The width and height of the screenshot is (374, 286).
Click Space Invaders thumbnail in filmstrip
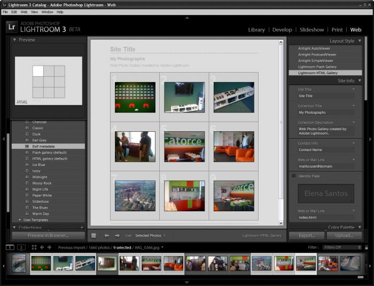(x=41, y=264)
